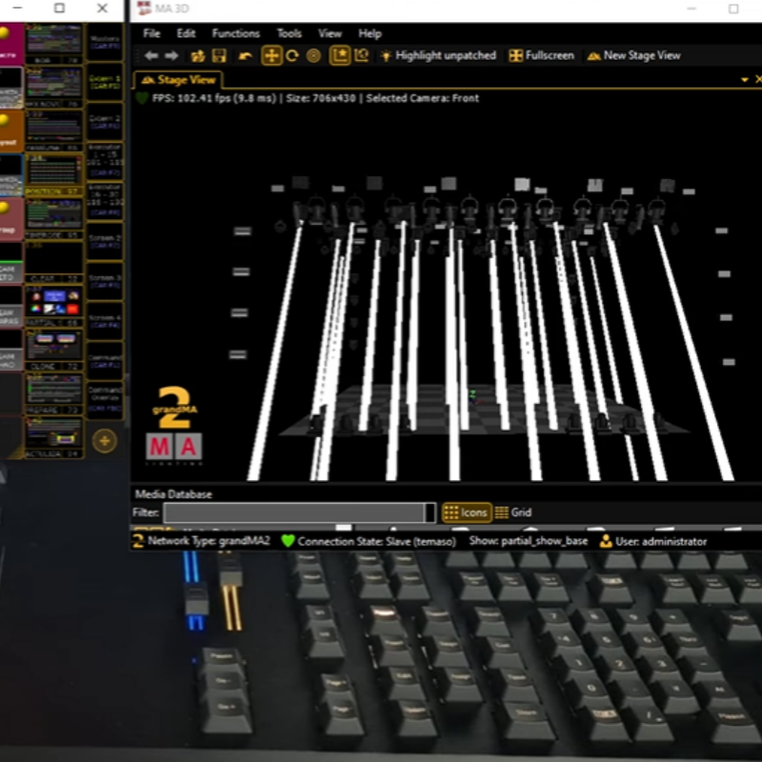
Task: Open the Stage View panel dropdown arrow
Action: point(745,80)
